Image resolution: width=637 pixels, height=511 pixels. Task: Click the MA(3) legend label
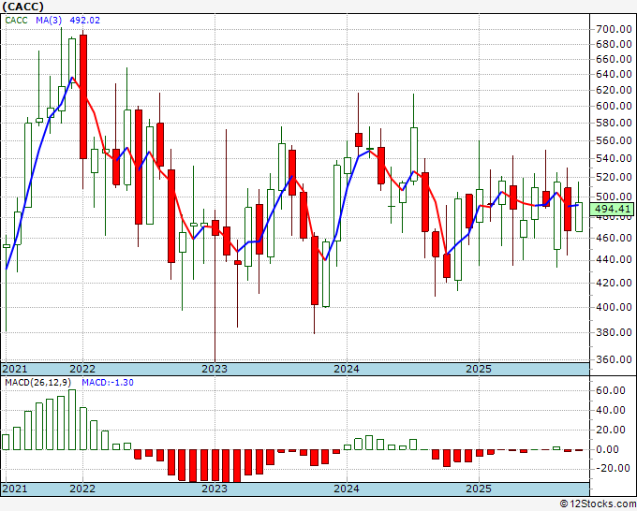[x=49, y=21]
